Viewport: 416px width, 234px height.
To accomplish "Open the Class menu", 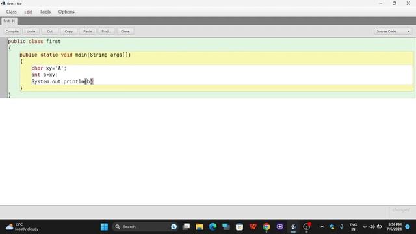I will [11, 12].
